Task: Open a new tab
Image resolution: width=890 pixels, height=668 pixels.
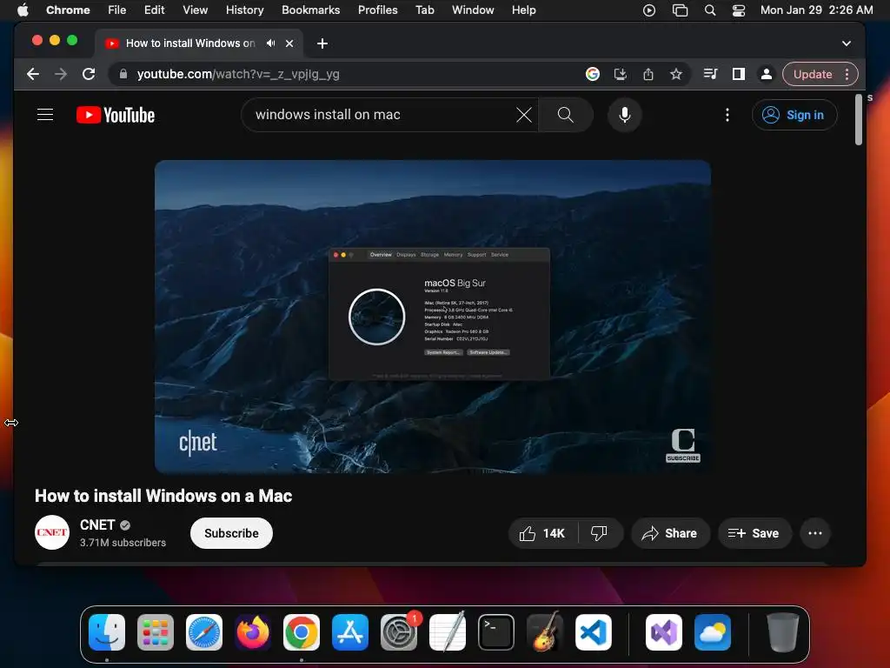Action: tap(322, 43)
